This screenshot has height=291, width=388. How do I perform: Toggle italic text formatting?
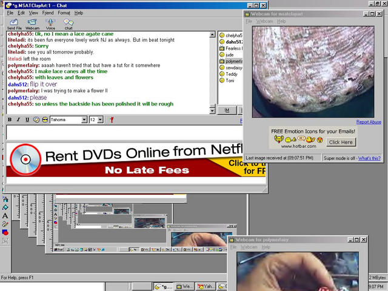pos(18,120)
